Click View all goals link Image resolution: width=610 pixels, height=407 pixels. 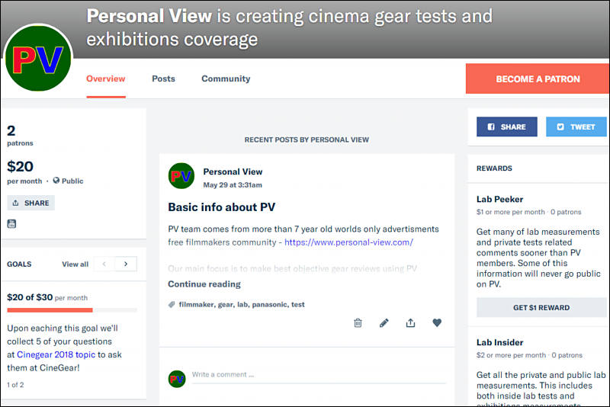coord(75,264)
